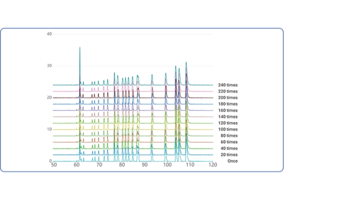Click the y-axis tick label 30
This screenshot has height=200, width=354.
[x=49, y=66]
